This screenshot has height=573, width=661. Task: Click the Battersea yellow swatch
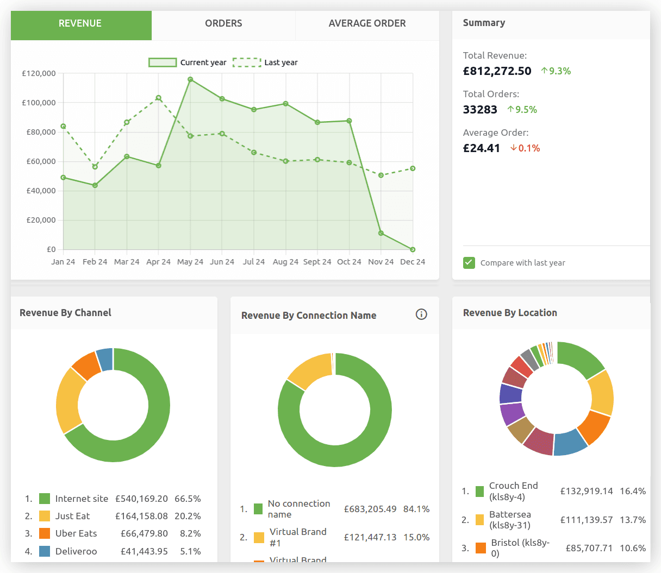[x=479, y=520]
